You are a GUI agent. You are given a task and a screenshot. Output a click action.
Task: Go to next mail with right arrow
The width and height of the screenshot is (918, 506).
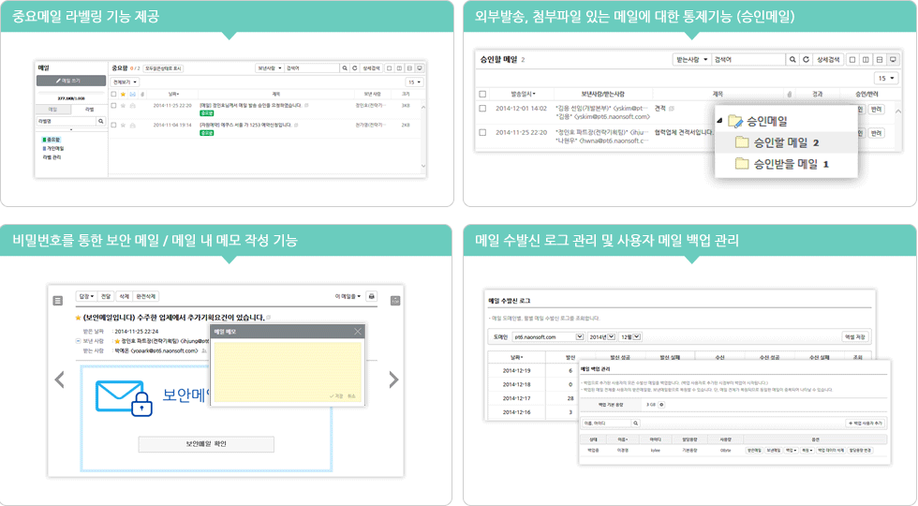pos(393,379)
